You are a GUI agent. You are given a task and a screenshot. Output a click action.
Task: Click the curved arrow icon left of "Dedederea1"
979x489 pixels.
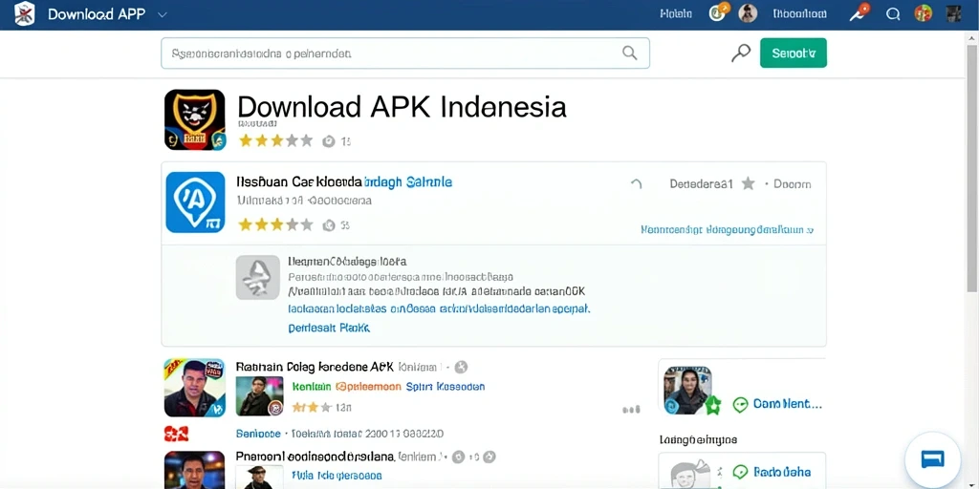tap(636, 183)
